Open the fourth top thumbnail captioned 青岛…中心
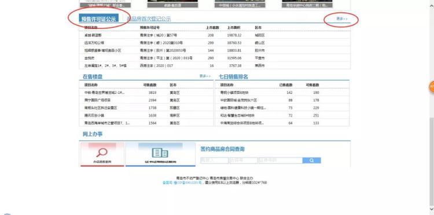Image resolution: width=434 pixels, height=215 pixels. click(x=307, y=4)
